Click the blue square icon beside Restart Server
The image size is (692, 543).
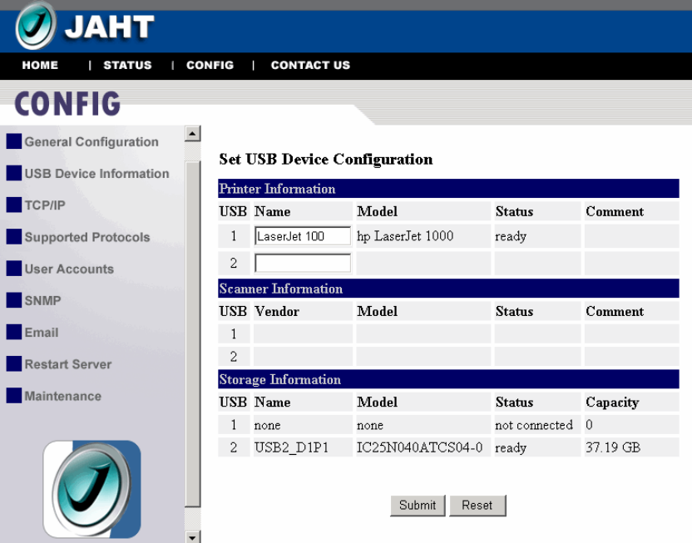14,364
